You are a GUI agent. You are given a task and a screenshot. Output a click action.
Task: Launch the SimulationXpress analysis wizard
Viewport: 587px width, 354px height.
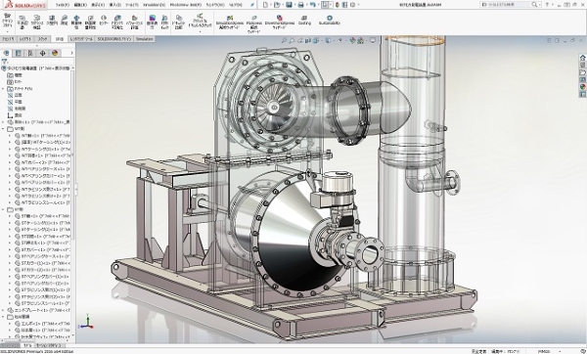[230, 22]
